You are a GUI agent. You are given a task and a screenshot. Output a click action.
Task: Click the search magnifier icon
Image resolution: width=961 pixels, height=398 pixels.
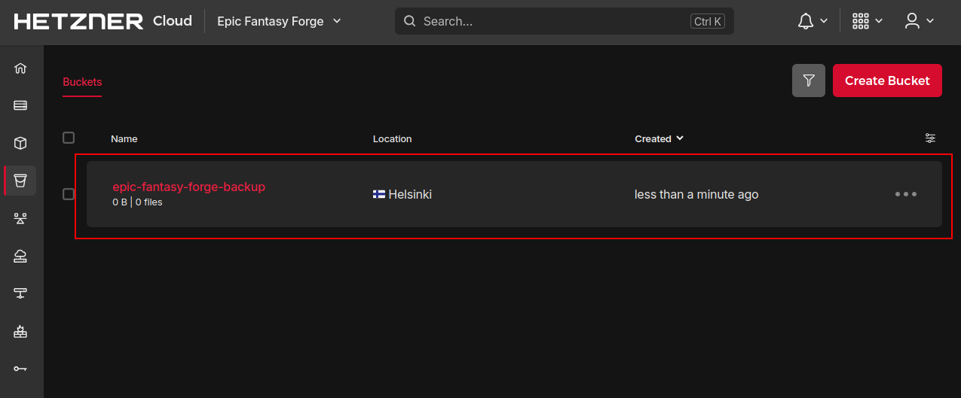(410, 21)
